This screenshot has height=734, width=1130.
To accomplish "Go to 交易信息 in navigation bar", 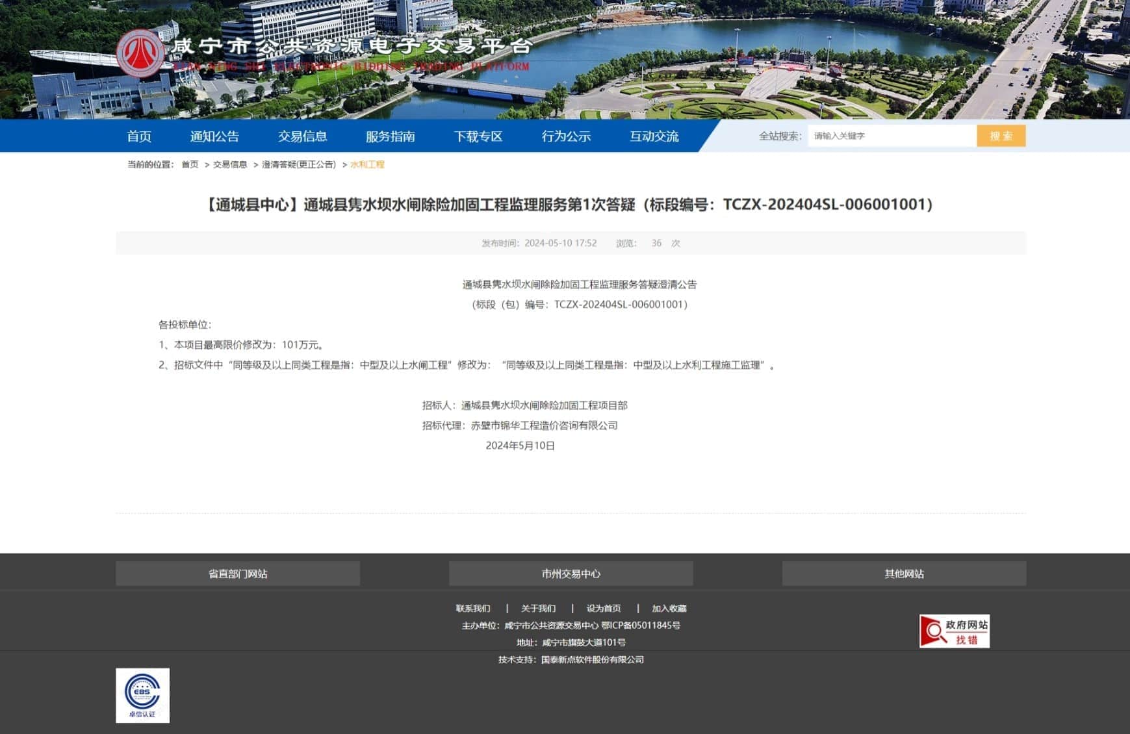I will click(x=302, y=136).
